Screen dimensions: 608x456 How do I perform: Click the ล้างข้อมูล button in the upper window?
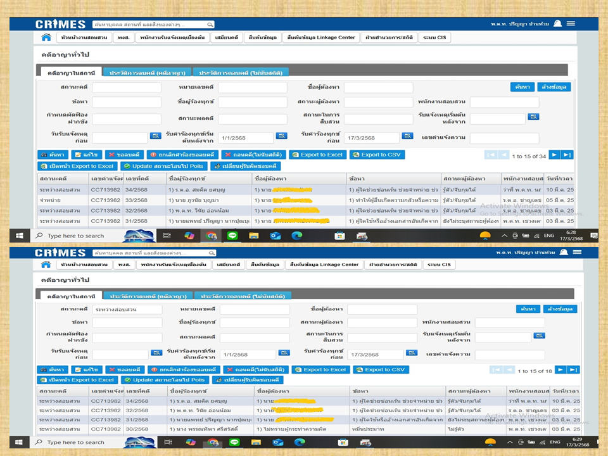[554, 87]
